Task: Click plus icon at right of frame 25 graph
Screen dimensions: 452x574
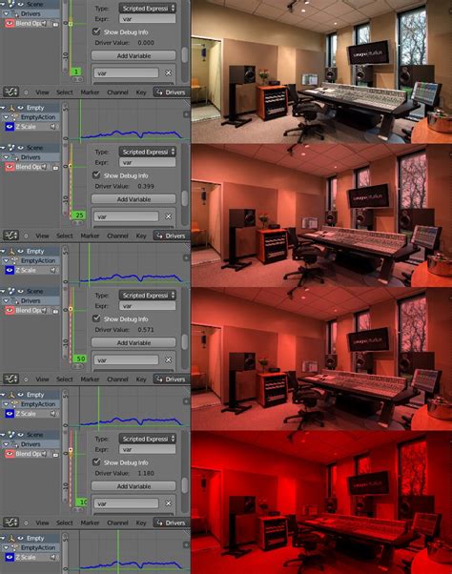Action: tap(186, 258)
